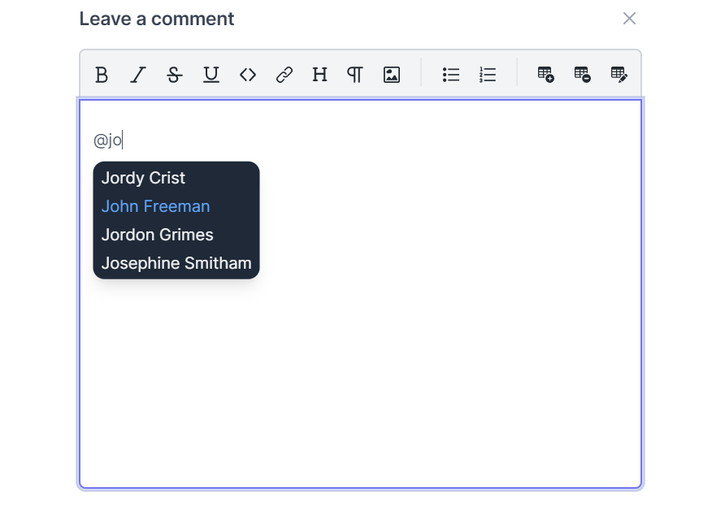Image resolution: width=712 pixels, height=505 pixels.
Task: Apply heading style
Action: pos(319,75)
